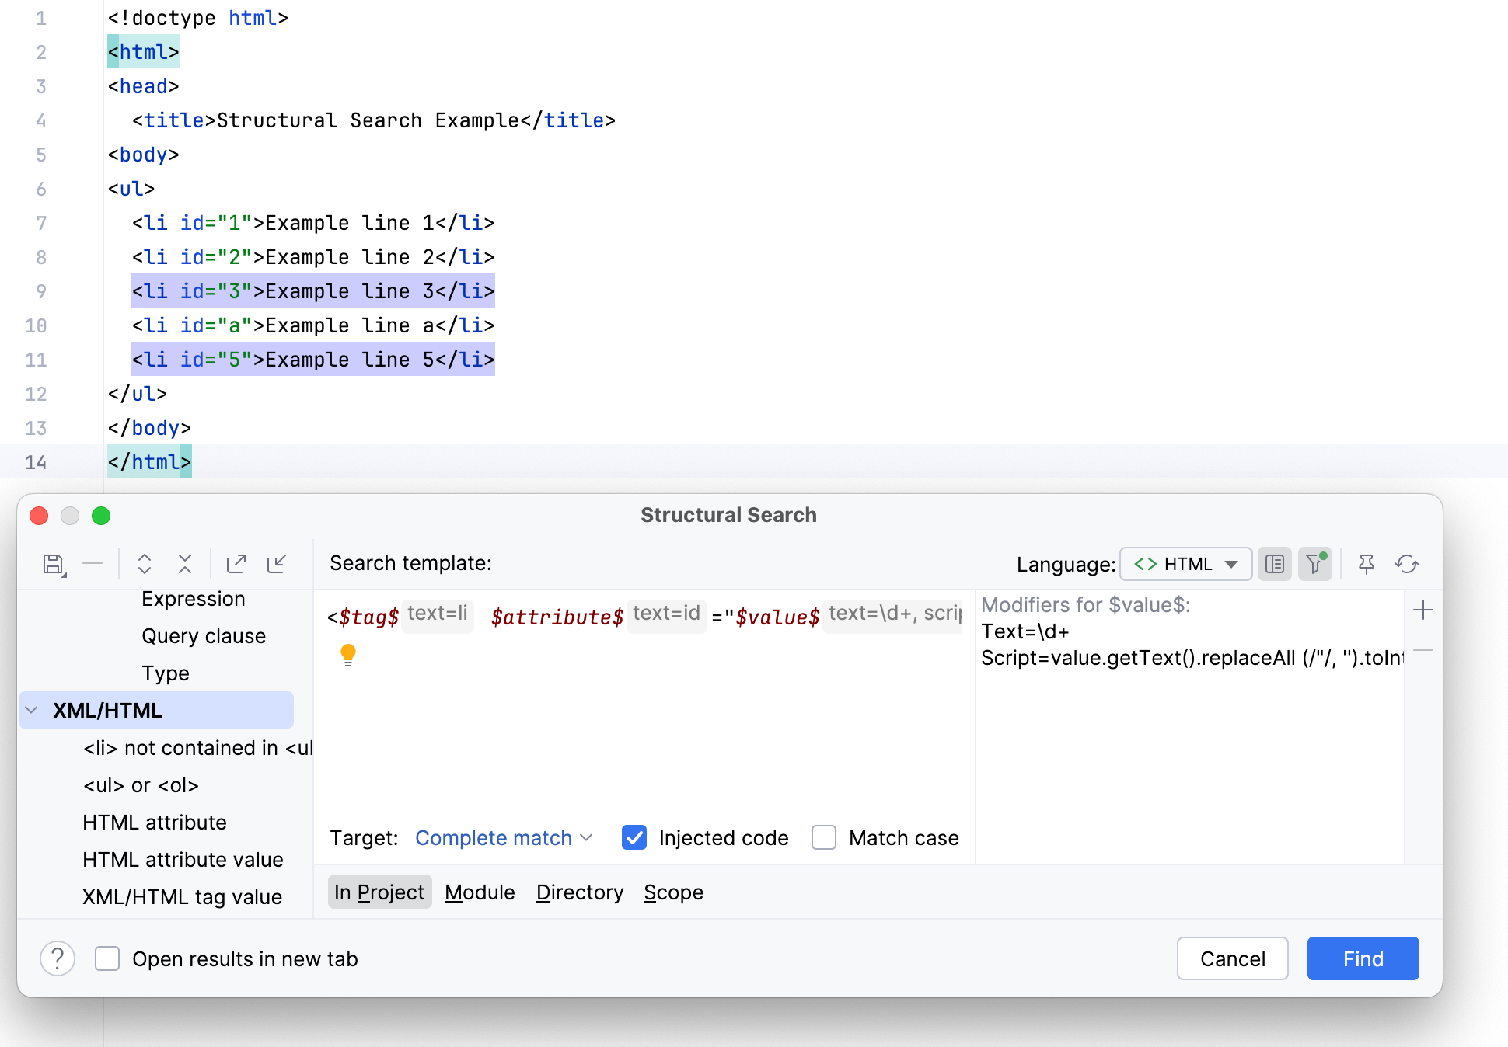Delete the selected template

coord(93,564)
